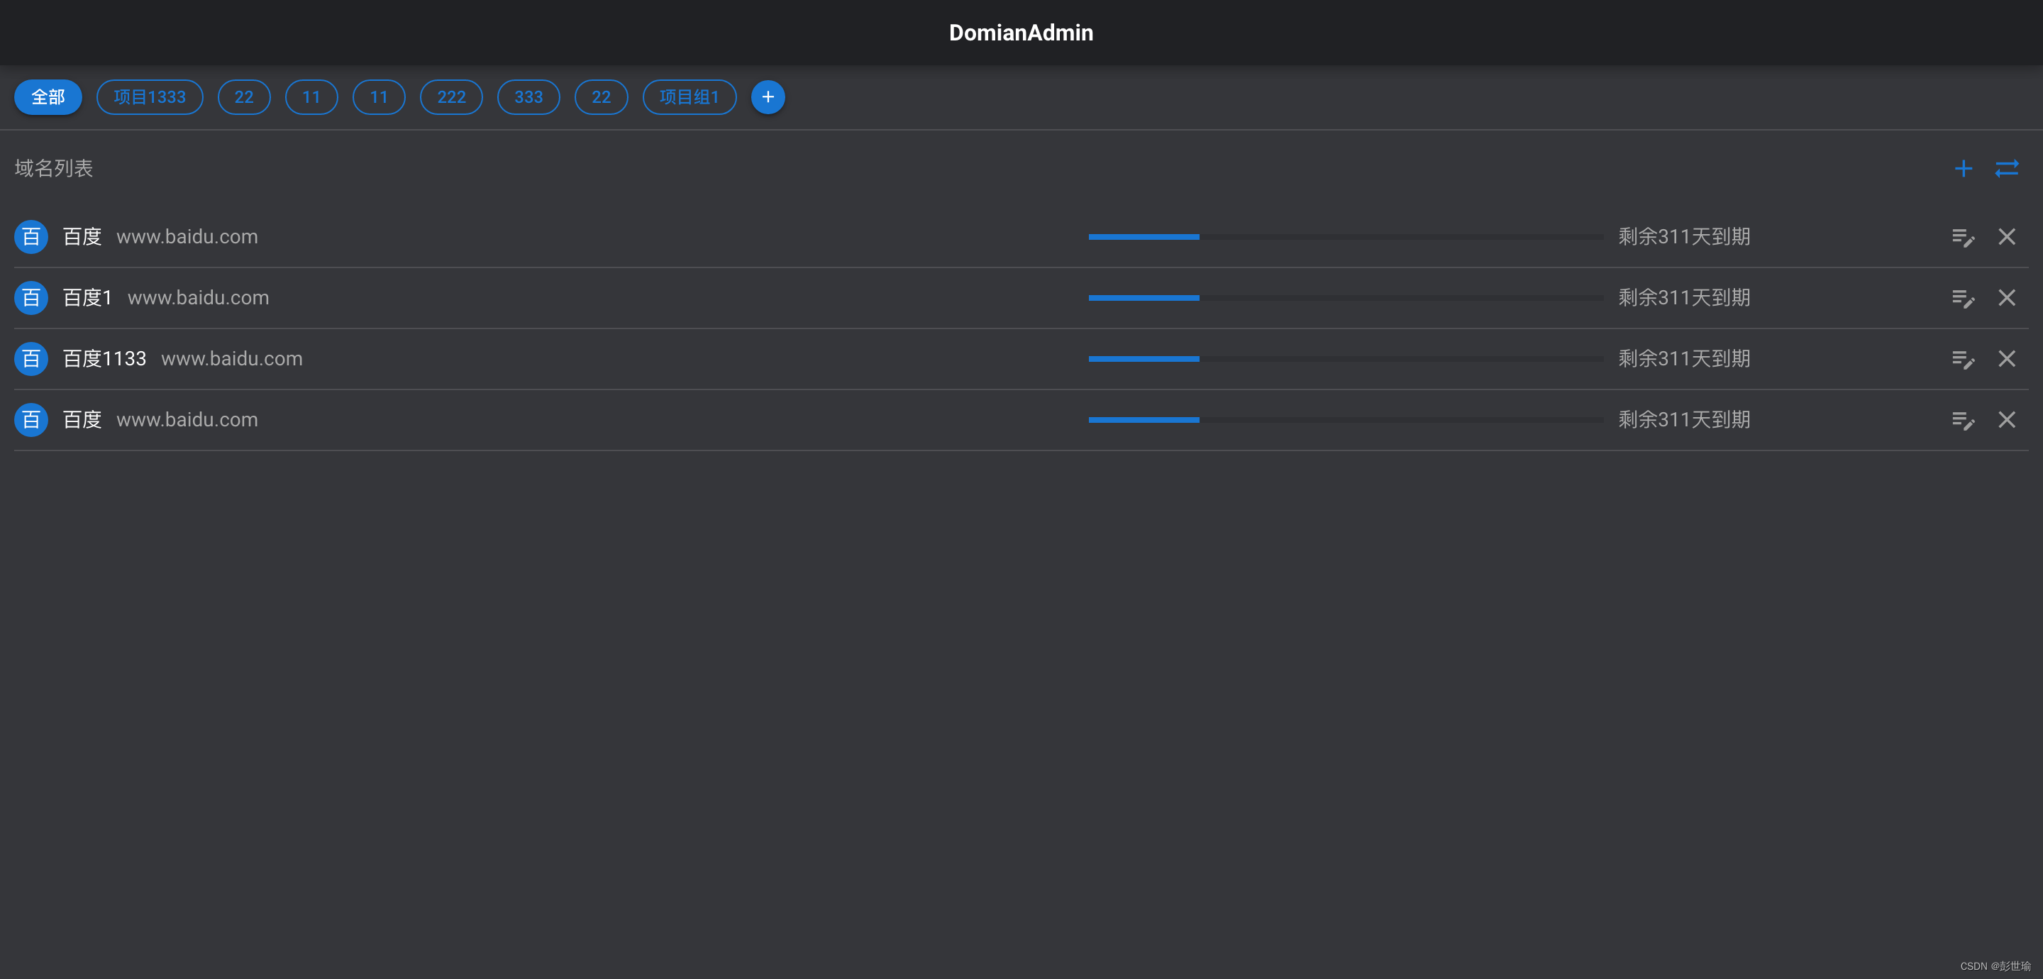Click the 百度1133 expiry progress bar
This screenshot has width=2043, height=979.
pos(1345,358)
